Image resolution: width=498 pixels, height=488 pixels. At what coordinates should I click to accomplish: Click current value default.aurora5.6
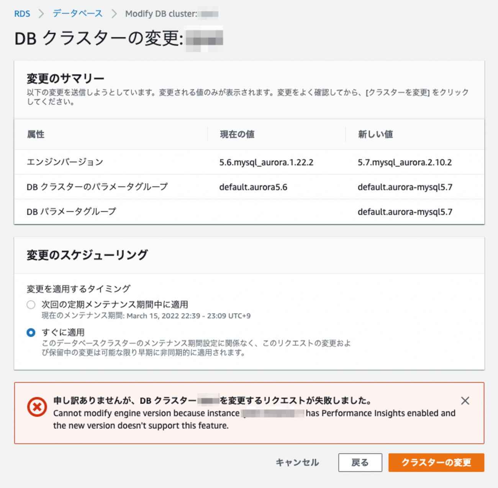(x=253, y=187)
